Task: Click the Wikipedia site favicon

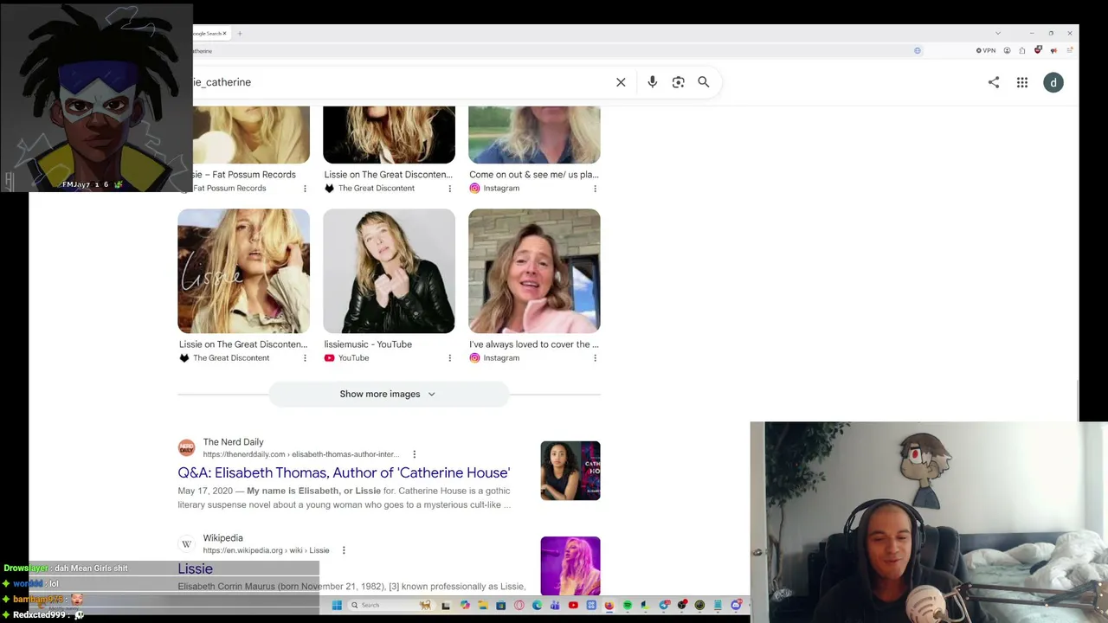Action: pyautogui.click(x=186, y=543)
